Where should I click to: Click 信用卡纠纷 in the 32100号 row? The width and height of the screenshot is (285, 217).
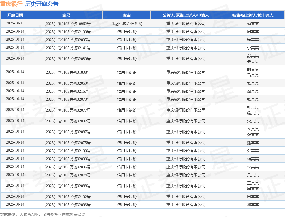[127, 32]
